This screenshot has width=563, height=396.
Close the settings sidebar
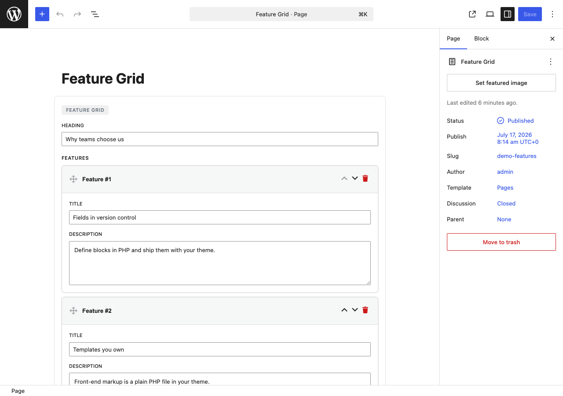(552, 39)
